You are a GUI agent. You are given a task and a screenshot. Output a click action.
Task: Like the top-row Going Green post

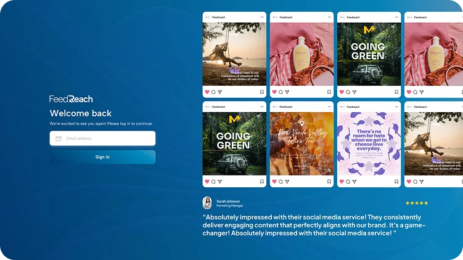[342, 92]
